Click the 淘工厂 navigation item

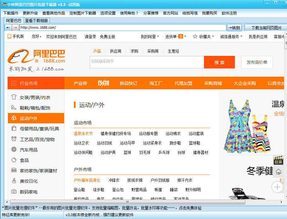coord(156,83)
